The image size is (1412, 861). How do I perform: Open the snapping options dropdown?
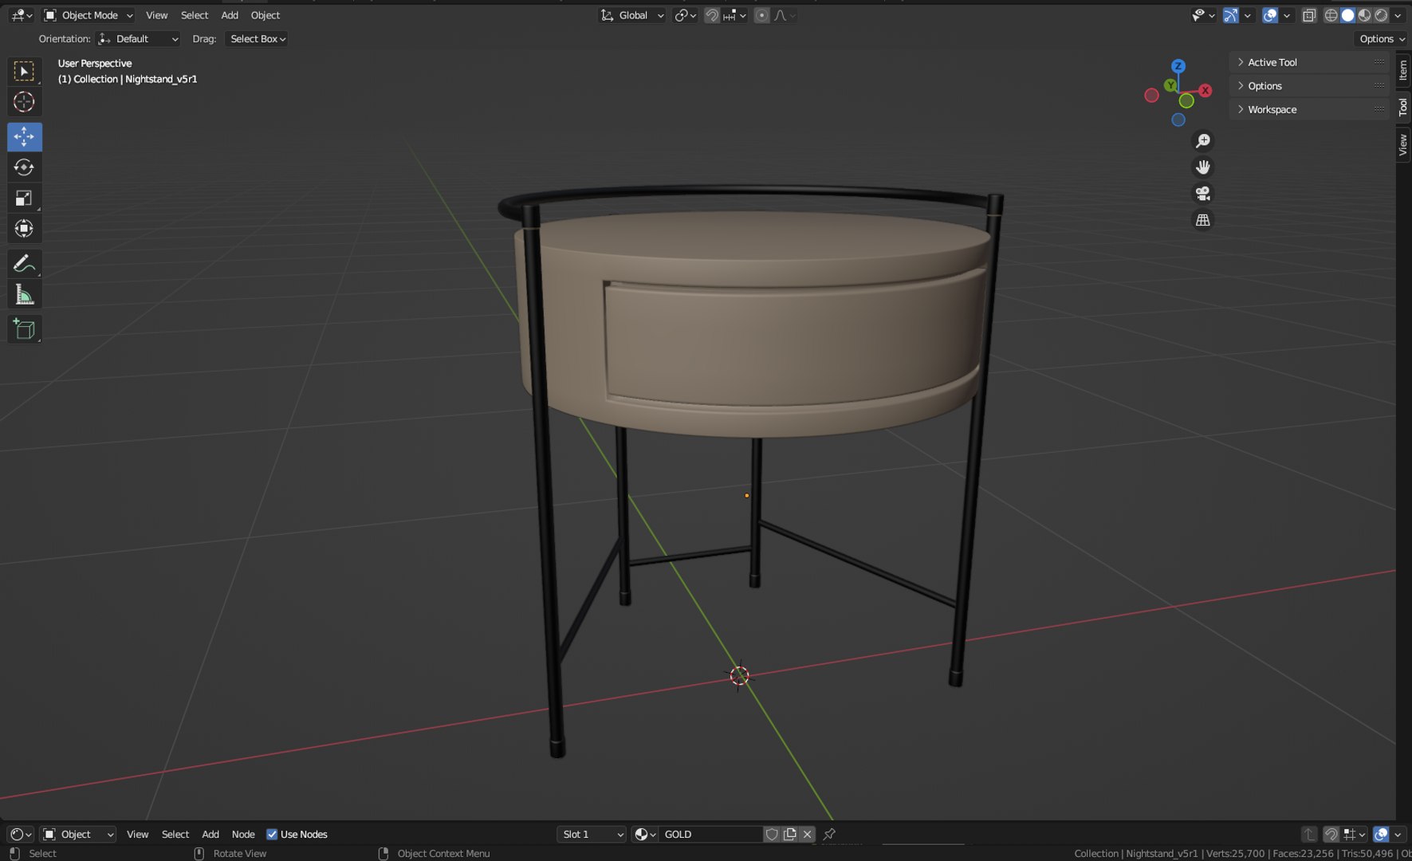[735, 15]
